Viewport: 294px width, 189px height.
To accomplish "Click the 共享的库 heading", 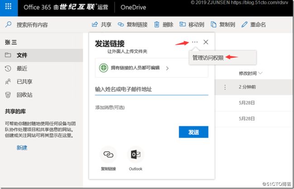I will point(15,112).
